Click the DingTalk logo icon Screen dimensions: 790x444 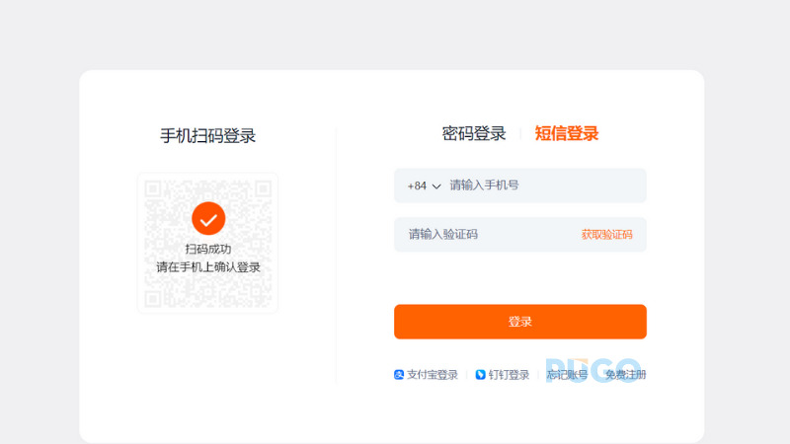(x=481, y=375)
